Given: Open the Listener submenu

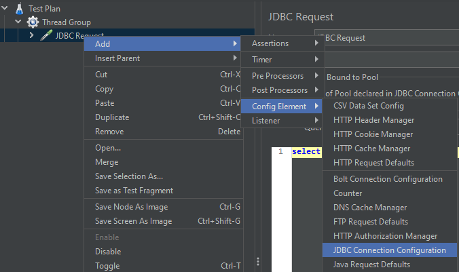Looking at the screenshot, I should (x=282, y=121).
